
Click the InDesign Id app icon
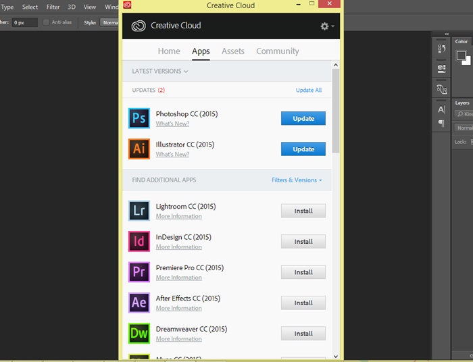click(139, 241)
